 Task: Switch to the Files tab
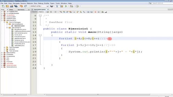11,10
